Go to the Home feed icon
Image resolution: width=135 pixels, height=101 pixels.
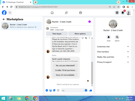pyautogui.click(x=52, y=13)
